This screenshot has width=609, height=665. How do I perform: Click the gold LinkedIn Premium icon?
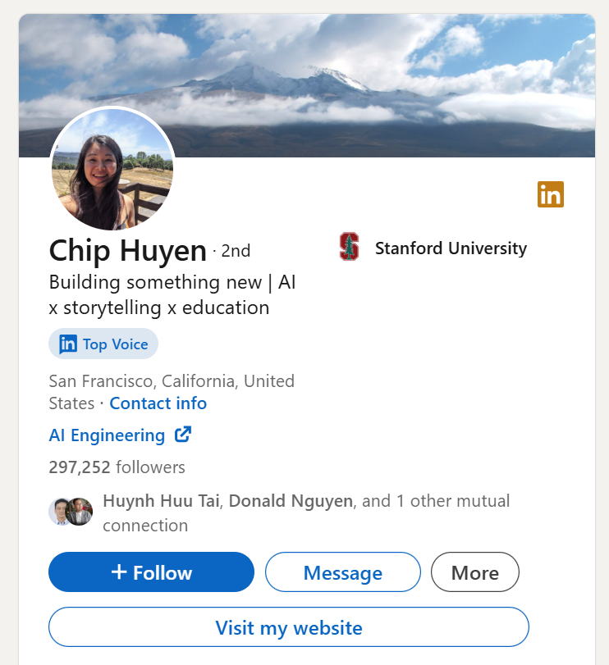[551, 194]
